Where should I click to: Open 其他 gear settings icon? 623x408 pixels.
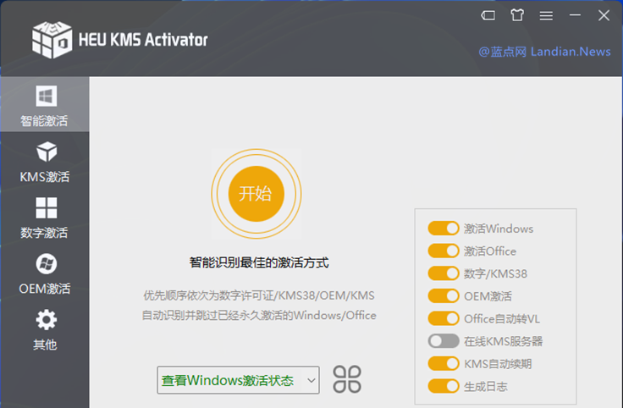click(46, 320)
